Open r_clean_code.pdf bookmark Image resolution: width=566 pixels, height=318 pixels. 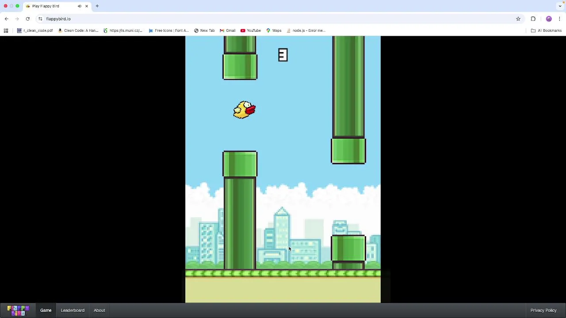coord(35,30)
